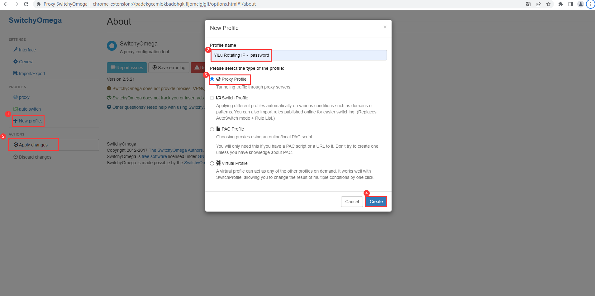The width and height of the screenshot is (595, 296).
Task: Click the retweet icon beside auto switch
Action: tap(15, 109)
